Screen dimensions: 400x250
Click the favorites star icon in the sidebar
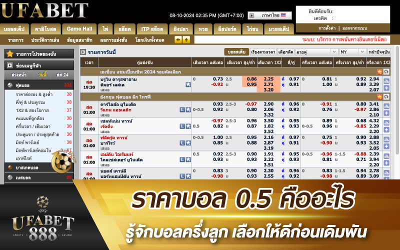tap(9, 53)
